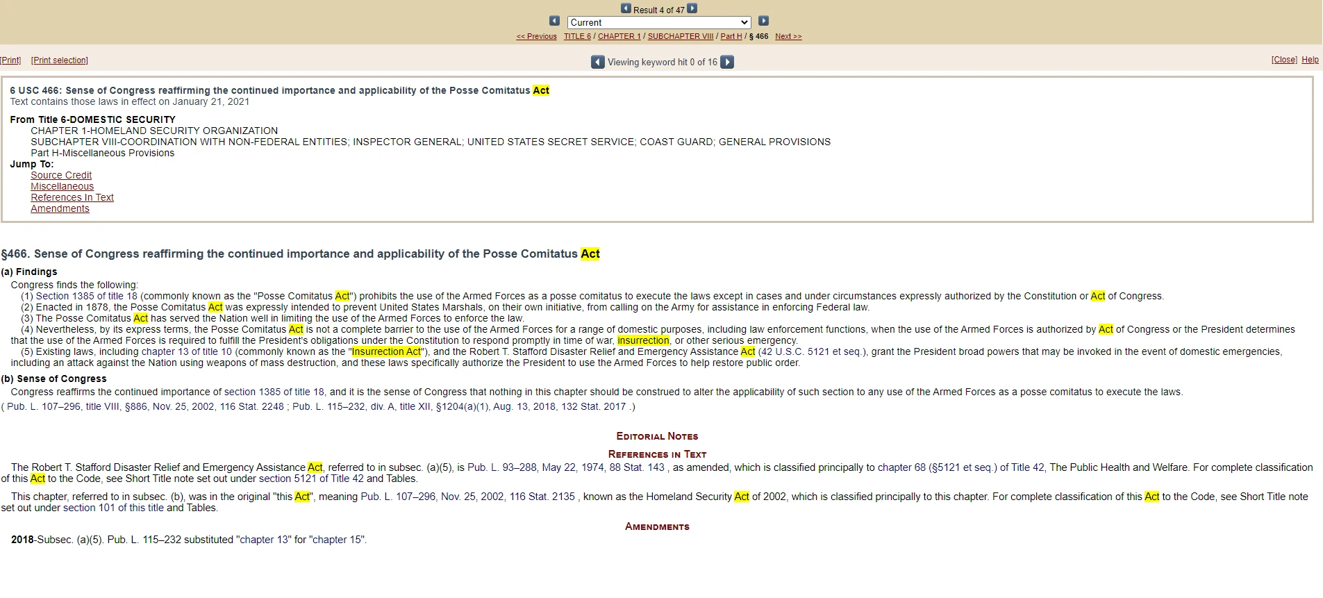Click the '(b) Sense of Congress' subsection label
The image size is (1323, 598).
(x=54, y=379)
